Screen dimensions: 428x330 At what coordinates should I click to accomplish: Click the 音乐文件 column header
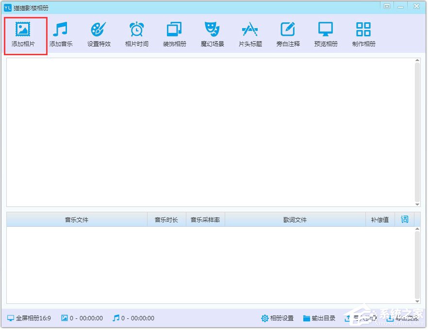point(77,220)
